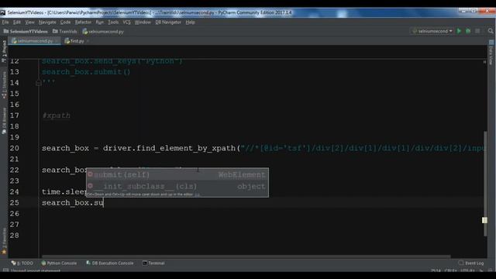Click TrainVids folder breadcrumb
This screenshot has height=279, width=496.
[x=65, y=31]
